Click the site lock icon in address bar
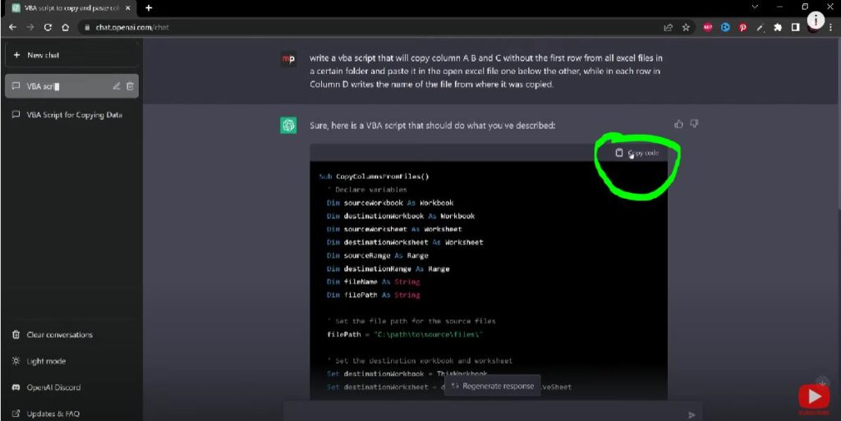 pyautogui.click(x=87, y=27)
